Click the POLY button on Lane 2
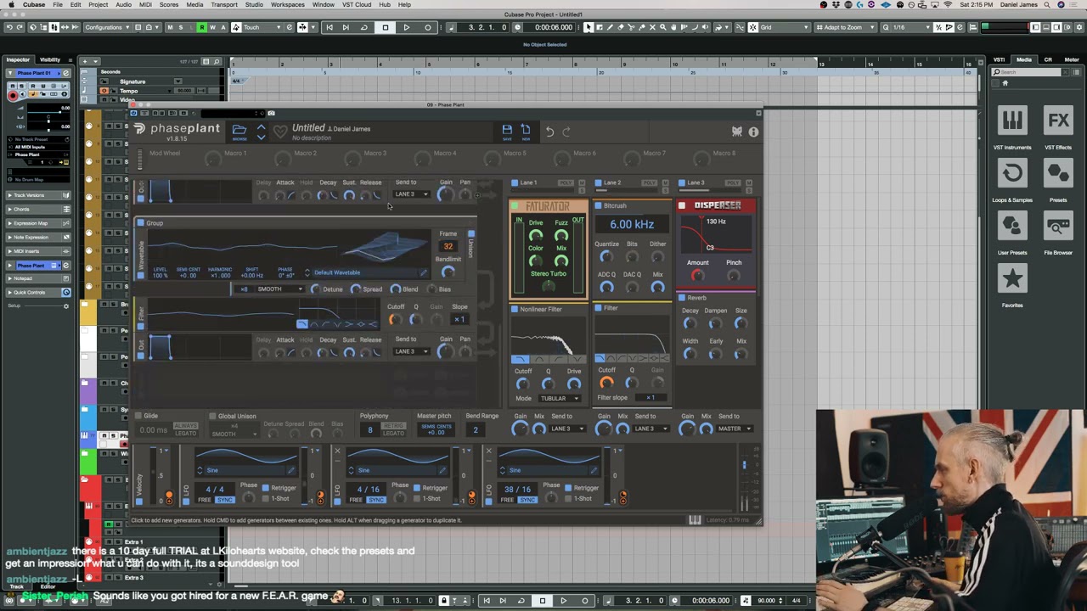This screenshot has width=1087, height=611. tap(650, 182)
